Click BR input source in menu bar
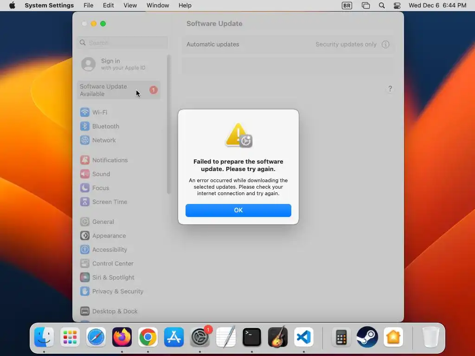 (347, 6)
